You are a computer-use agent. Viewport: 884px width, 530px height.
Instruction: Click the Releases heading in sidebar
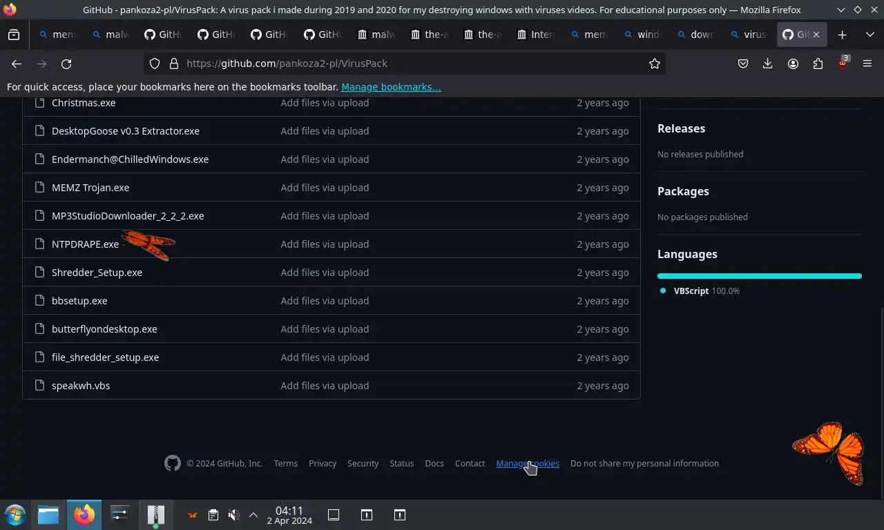(681, 128)
